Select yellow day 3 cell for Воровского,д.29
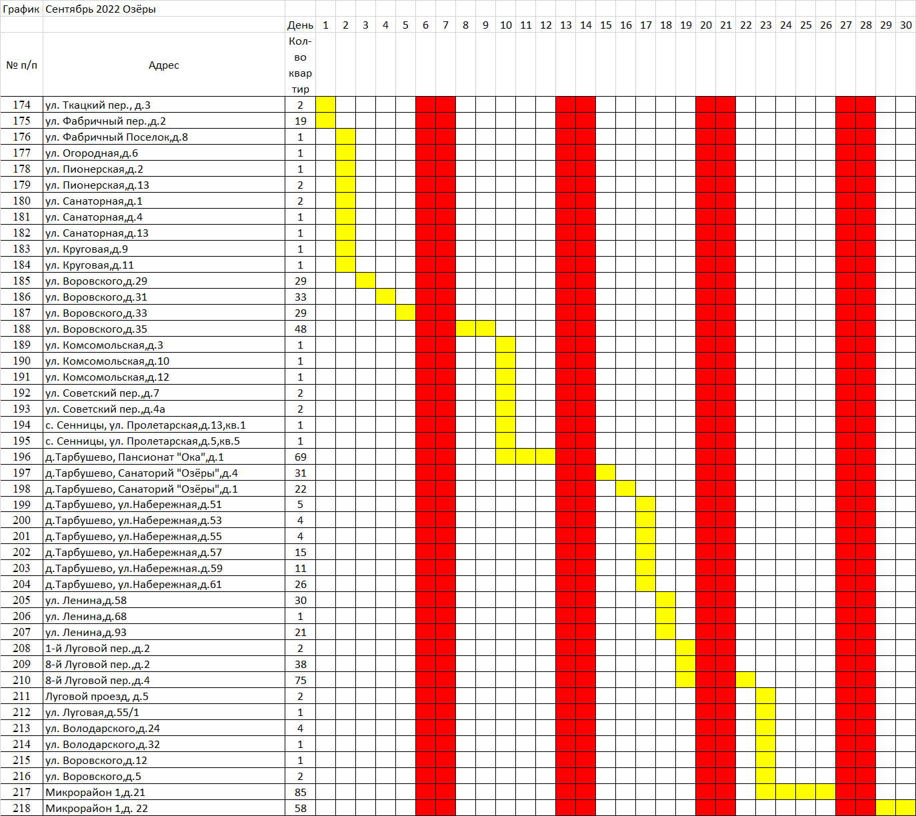The image size is (916, 816). pyautogui.click(x=365, y=281)
